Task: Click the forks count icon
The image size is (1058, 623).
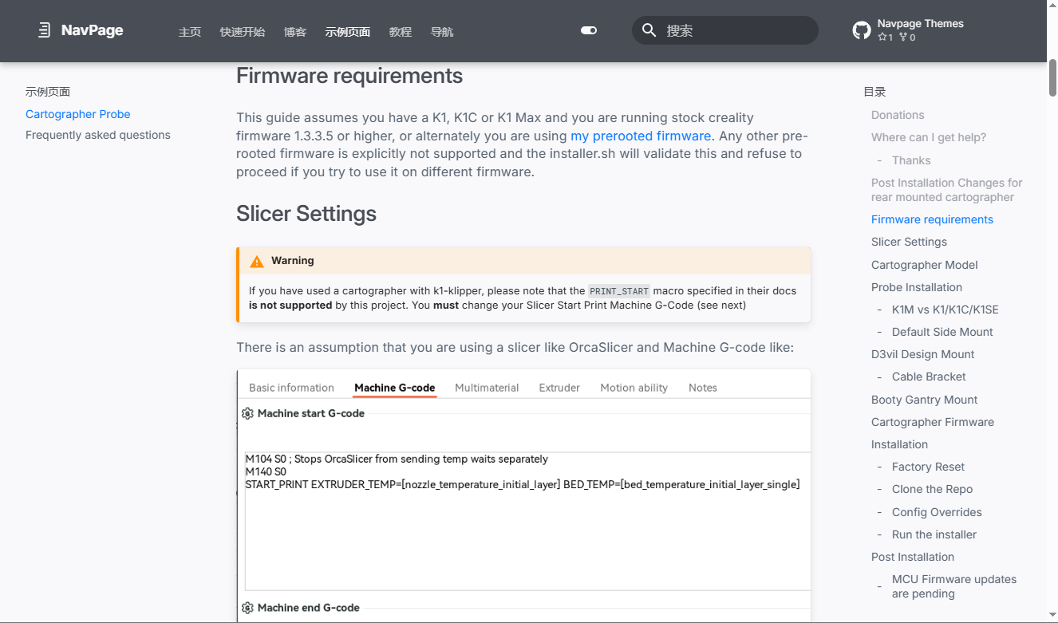Action: 903,37
